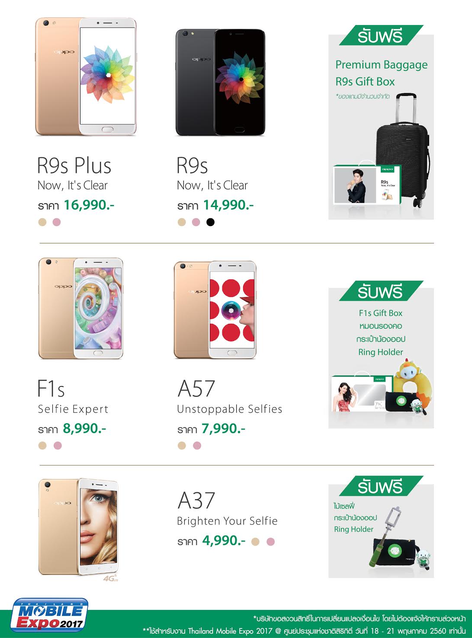Pick the pink color swatch for R9s Plus

click(57, 222)
